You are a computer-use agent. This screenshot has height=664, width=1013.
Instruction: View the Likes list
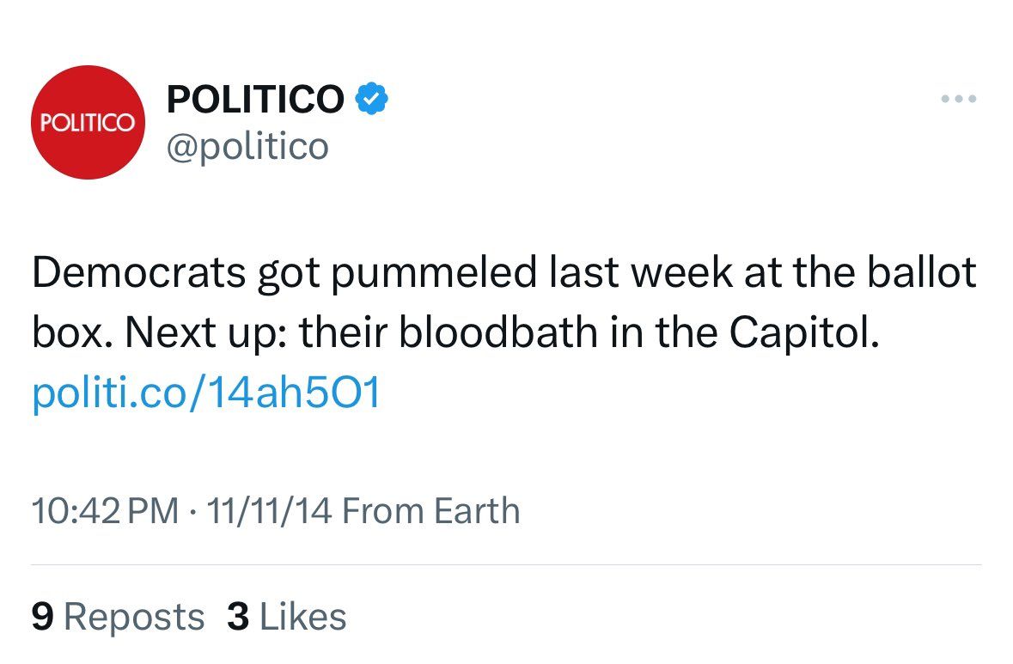click(302, 617)
